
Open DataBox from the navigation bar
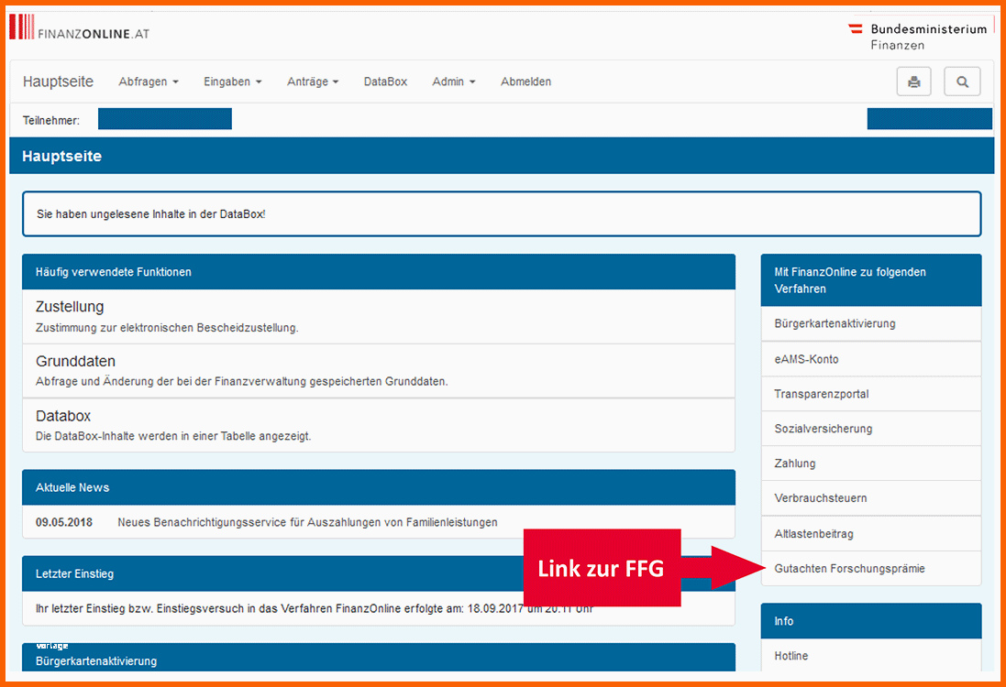(x=385, y=82)
